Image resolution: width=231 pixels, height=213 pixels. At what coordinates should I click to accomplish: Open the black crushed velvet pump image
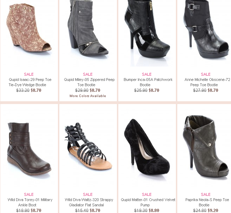pos(147,147)
